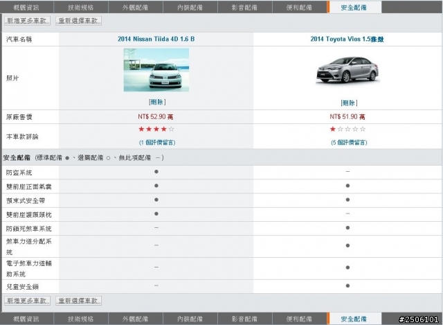Image resolution: width=443 pixels, height=325 pixels.
Task: Switch to the bottom 影音配備 tab
Action: [x=244, y=319]
